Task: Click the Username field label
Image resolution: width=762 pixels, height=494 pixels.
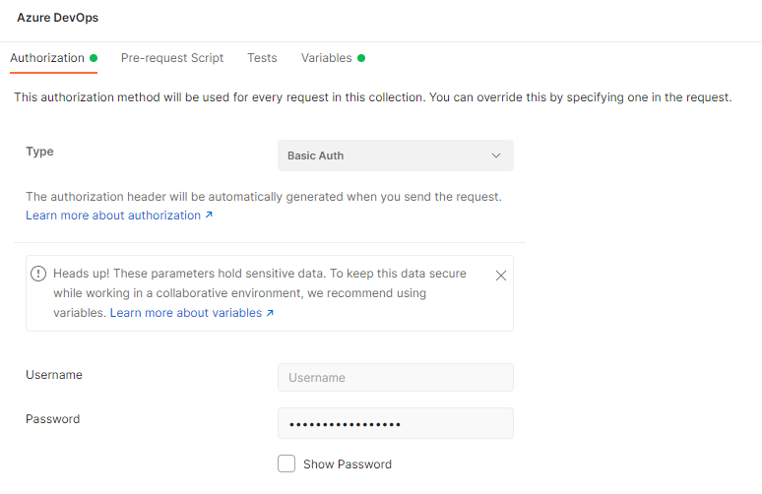Action: tap(54, 375)
